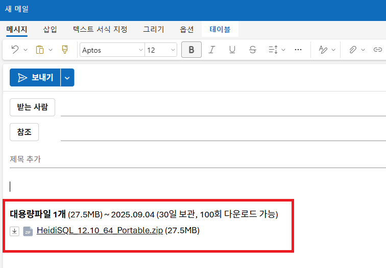This screenshot has height=268, width=386.
Task: Expand the Attach file dropdown arrow
Action: pos(363,50)
